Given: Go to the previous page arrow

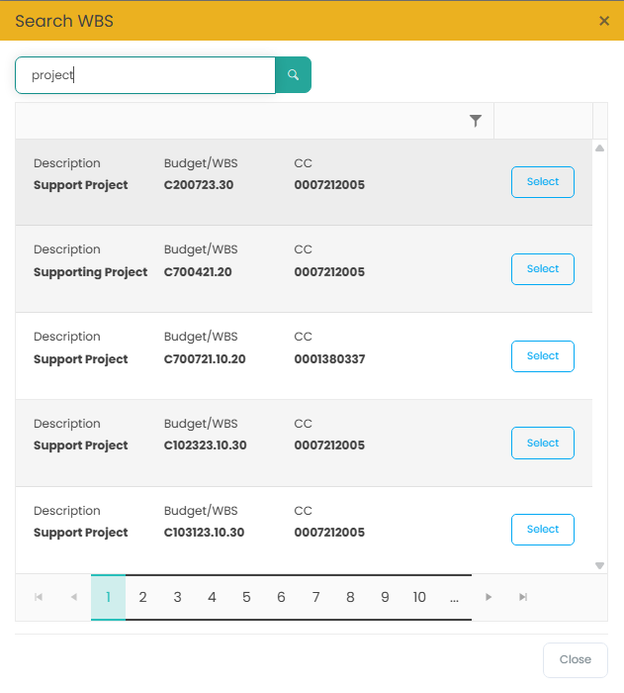Looking at the screenshot, I should tap(73, 597).
